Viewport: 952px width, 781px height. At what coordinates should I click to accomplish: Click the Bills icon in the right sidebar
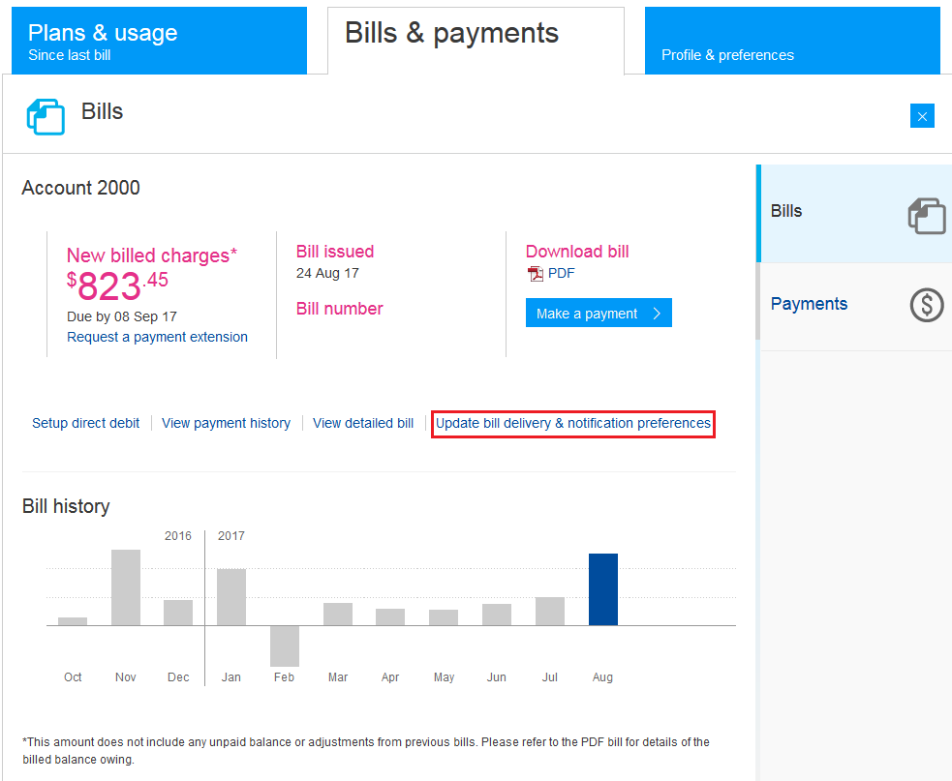pyautogui.click(x=926, y=216)
